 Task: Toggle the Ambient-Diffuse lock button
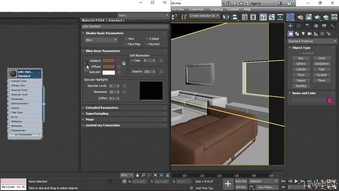pyautogui.click(x=86, y=63)
